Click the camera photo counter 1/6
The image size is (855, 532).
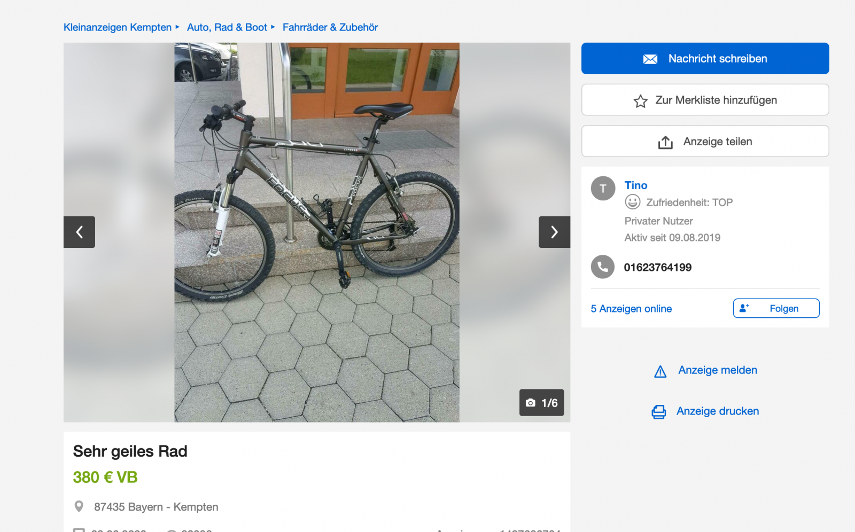541,403
